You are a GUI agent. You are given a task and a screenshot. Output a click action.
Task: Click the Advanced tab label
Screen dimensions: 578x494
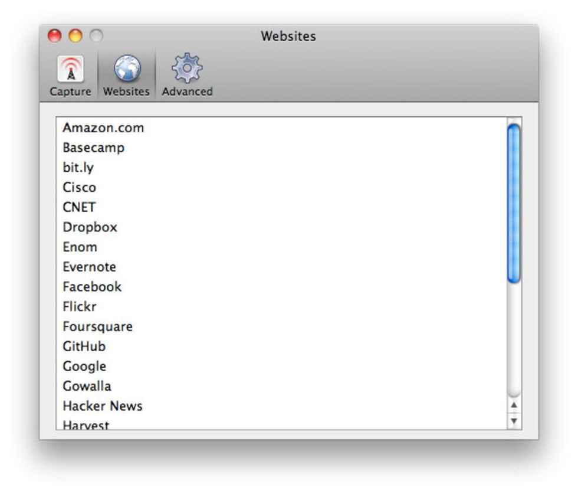(x=188, y=91)
